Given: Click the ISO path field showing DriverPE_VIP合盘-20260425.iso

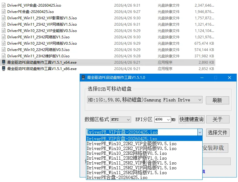Looking at the screenshot, I should (142, 132).
